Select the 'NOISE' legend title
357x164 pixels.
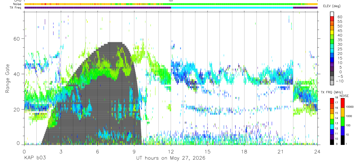344,96
